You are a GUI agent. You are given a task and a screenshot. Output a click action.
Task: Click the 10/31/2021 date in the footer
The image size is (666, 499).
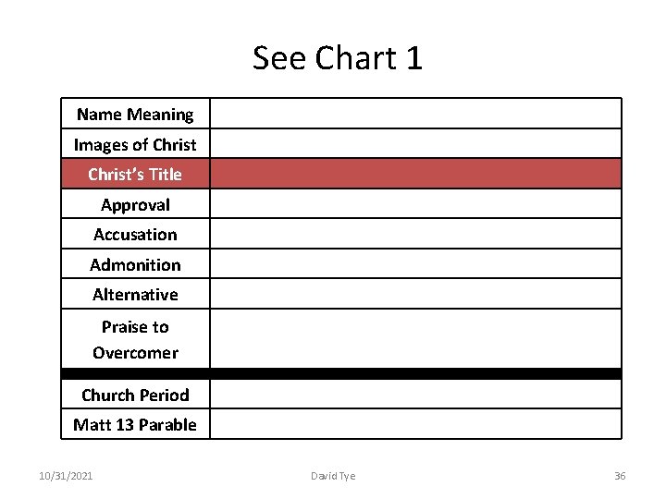pos(66,476)
